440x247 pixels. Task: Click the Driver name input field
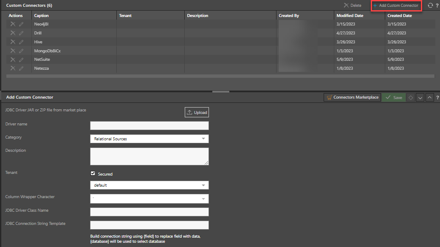(x=149, y=125)
